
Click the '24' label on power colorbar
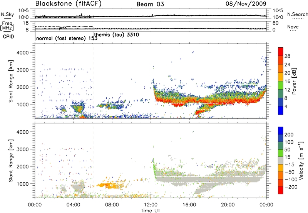287,65
